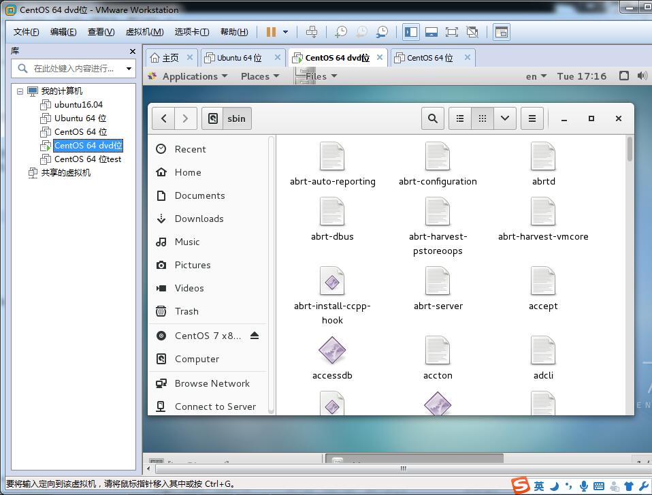Open the power options dropdown arrow
This screenshot has width=652, height=495.
click(286, 31)
